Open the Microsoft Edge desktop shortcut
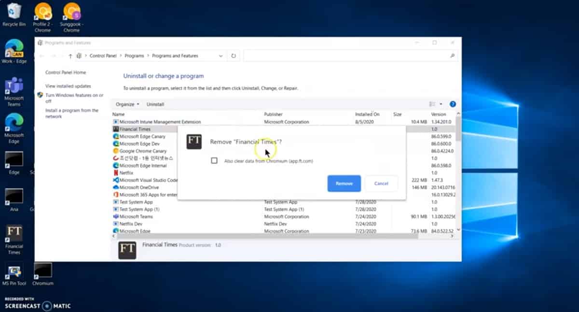This screenshot has height=312, width=579. pyautogui.click(x=14, y=128)
